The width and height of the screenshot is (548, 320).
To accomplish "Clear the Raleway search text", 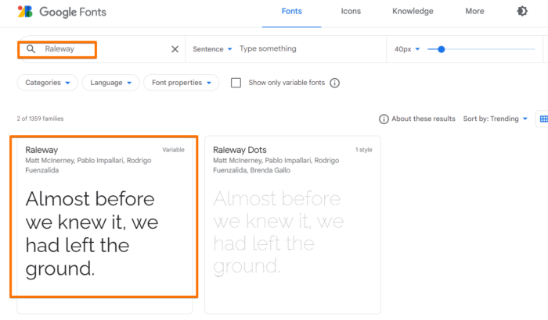I will pos(175,49).
